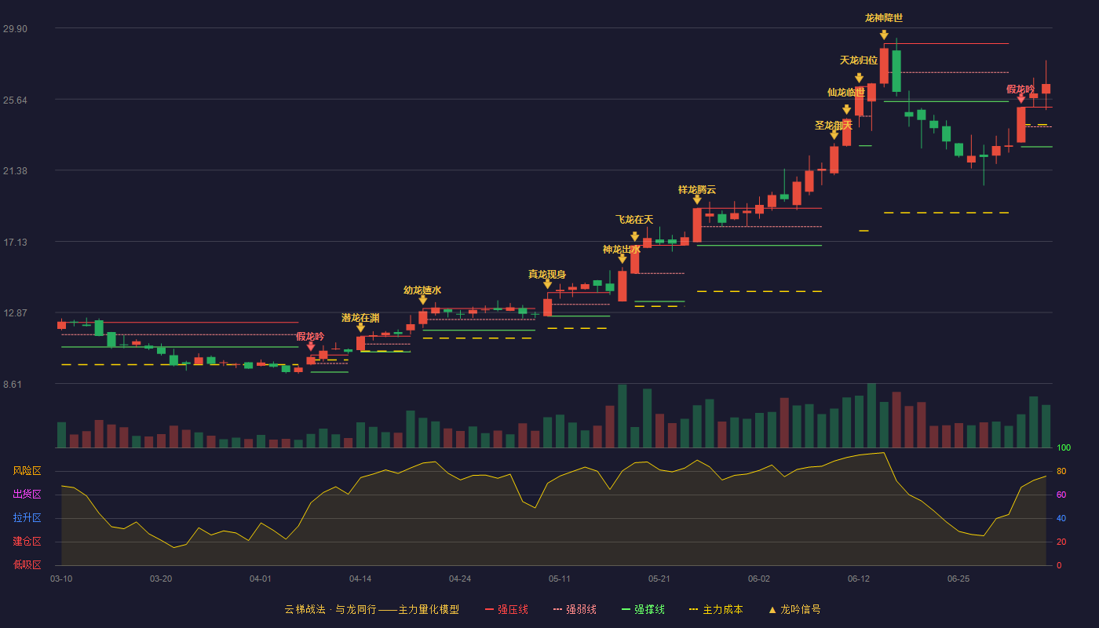The image size is (1099, 628).
Task: Toggle the 龙吟信号 legend series
Action: [x=794, y=609]
